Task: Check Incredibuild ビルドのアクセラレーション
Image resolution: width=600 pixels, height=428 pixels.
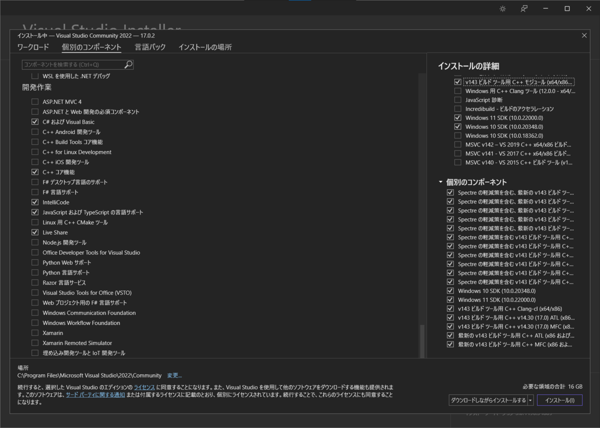Action: [x=458, y=109]
